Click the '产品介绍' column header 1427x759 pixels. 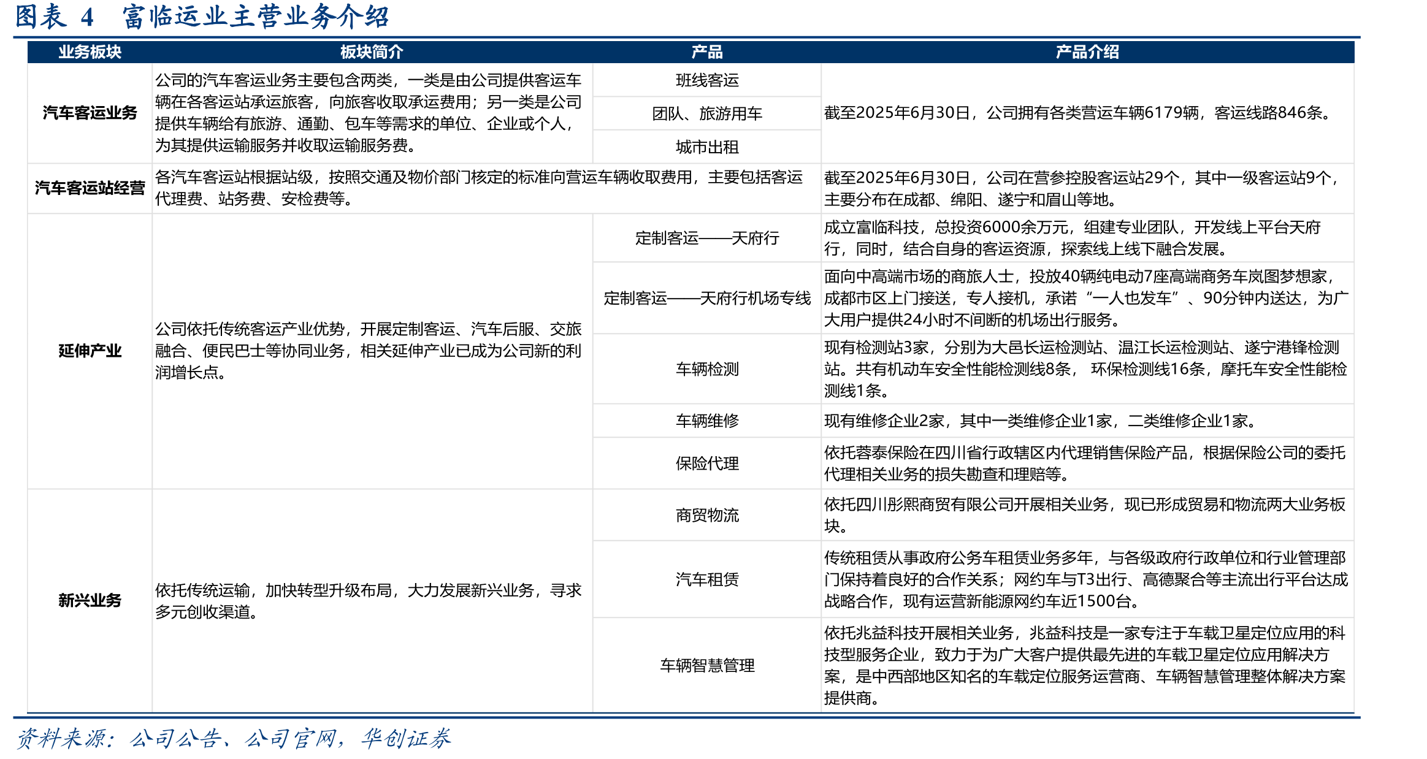click(1087, 52)
